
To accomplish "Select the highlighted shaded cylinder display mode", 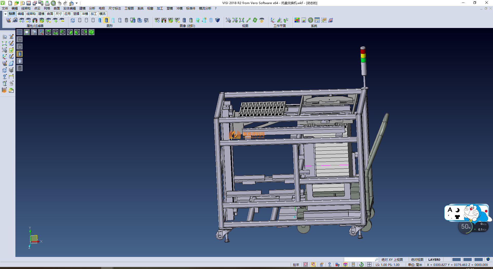I will [106, 20].
